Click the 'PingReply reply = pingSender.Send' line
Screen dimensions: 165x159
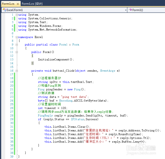(x=83, y=116)
